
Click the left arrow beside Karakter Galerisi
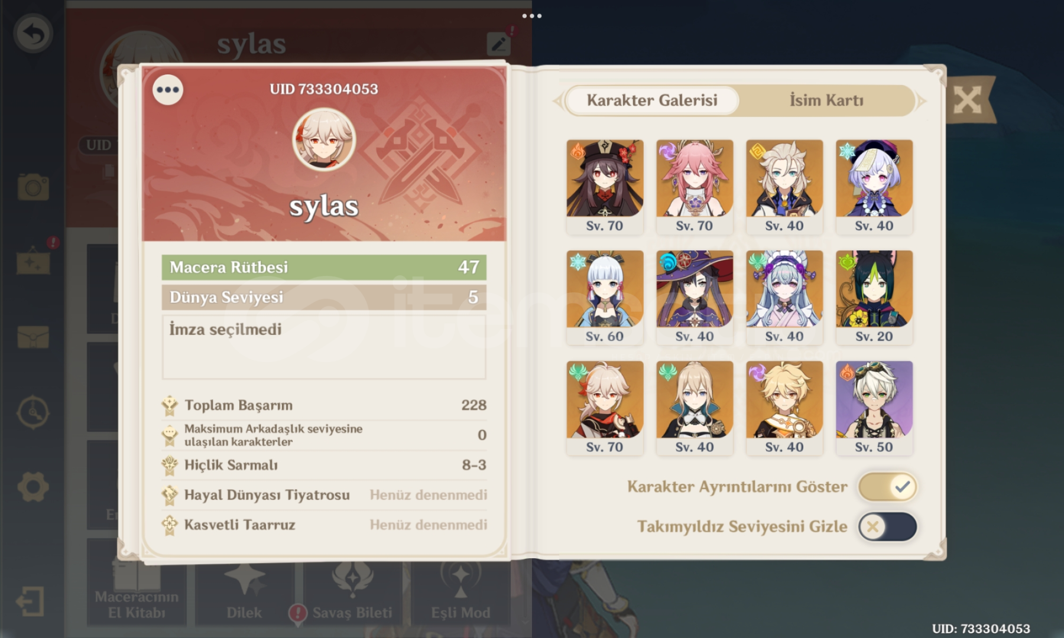(557, 101)
